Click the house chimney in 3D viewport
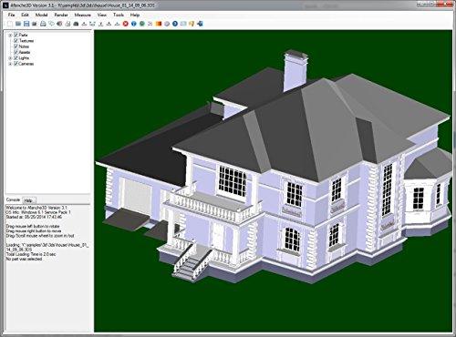This screenshot has width=456, height=337. [x=295, y=71]
